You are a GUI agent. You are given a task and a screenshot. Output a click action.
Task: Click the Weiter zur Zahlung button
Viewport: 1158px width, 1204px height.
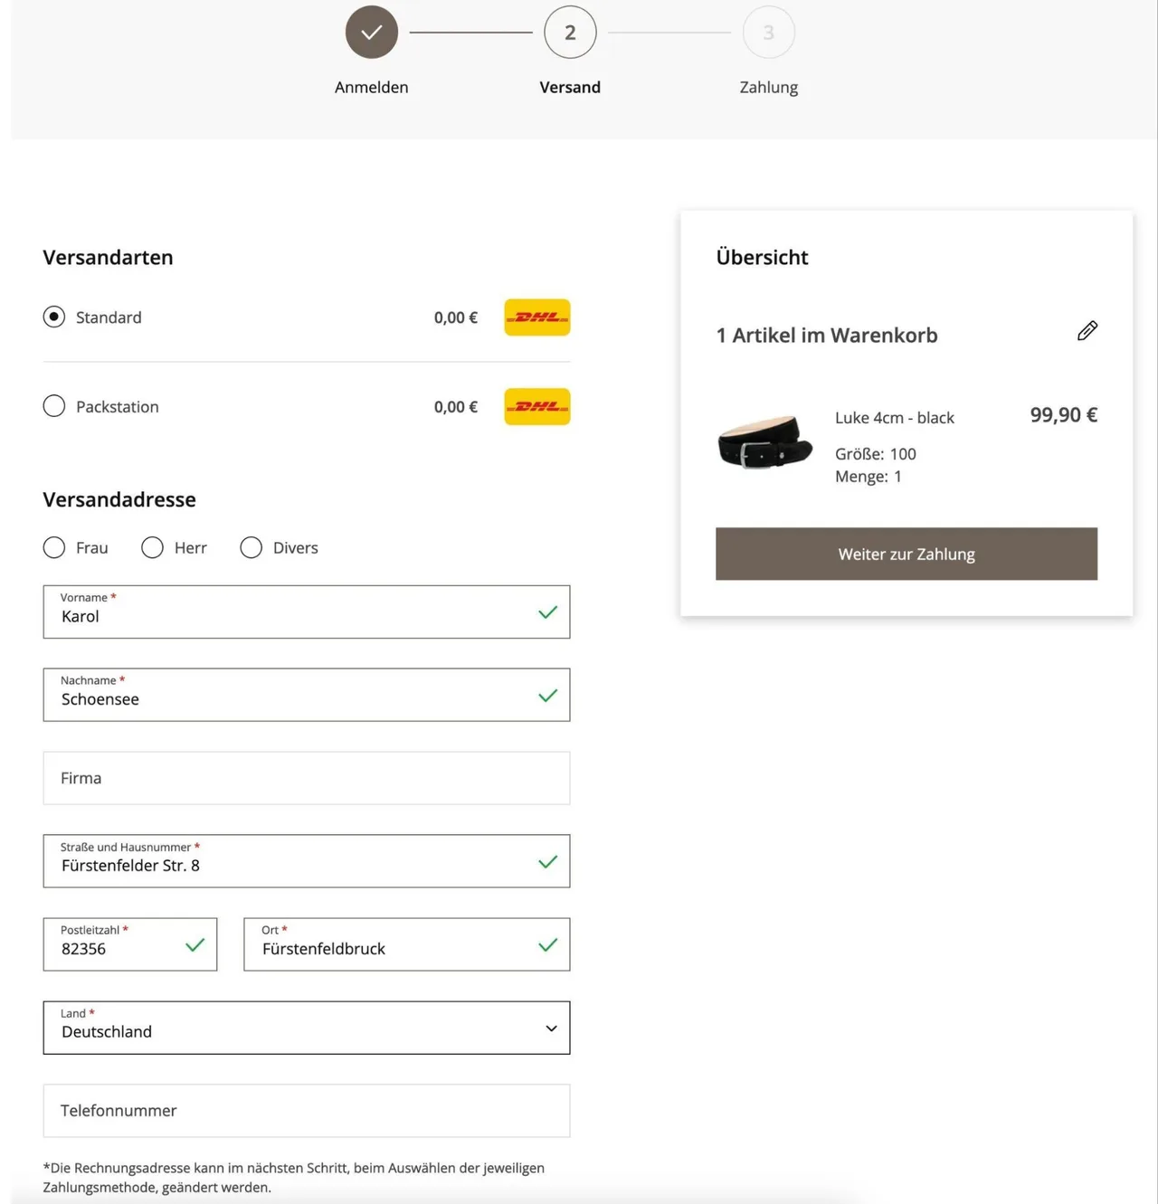click(x=906, y=554)
